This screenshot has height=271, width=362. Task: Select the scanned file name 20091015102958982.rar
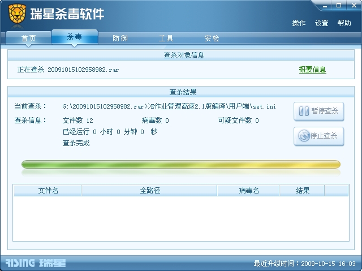point(83,70)
